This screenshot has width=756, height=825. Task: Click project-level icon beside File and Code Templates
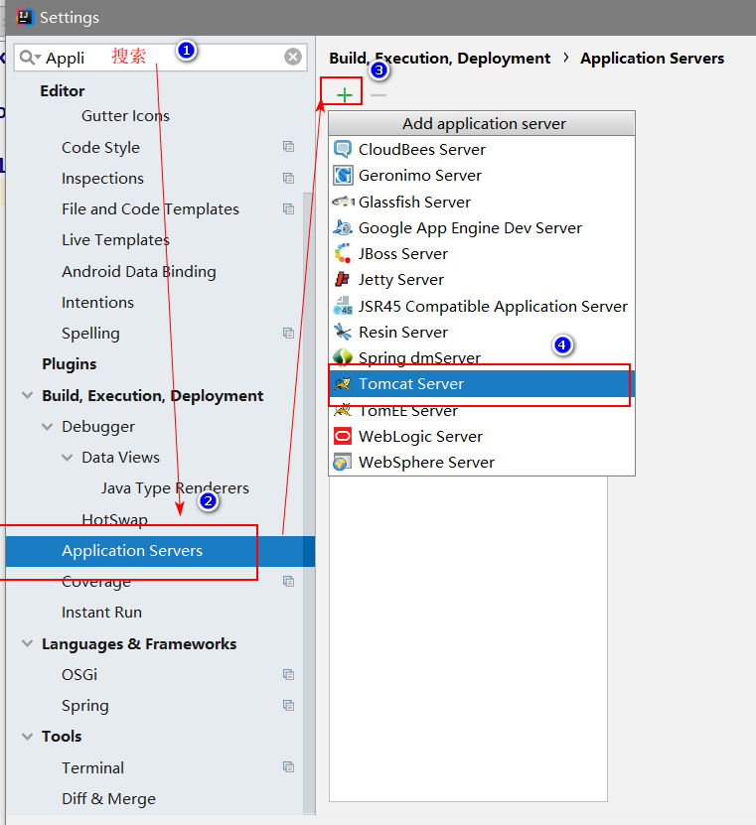[288, 208]
